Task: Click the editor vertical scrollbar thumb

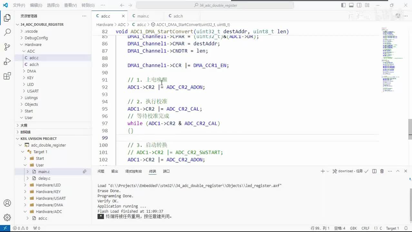Action: click(410, 129)
